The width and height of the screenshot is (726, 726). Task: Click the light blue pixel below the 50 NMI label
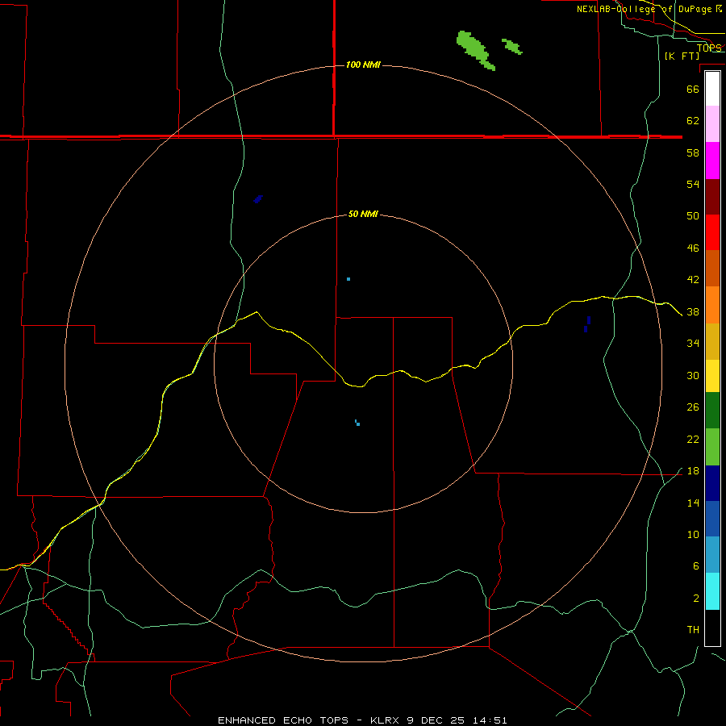[x=348, y=279]
